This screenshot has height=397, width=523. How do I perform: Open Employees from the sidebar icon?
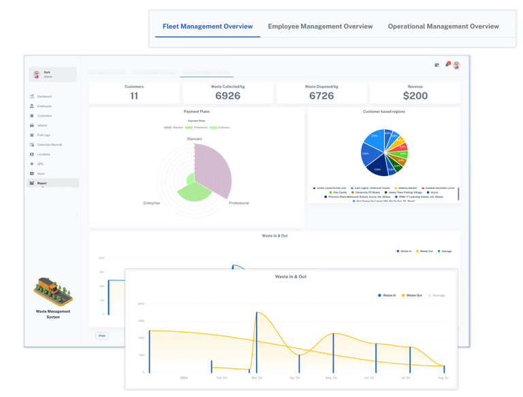pos(32,106)
